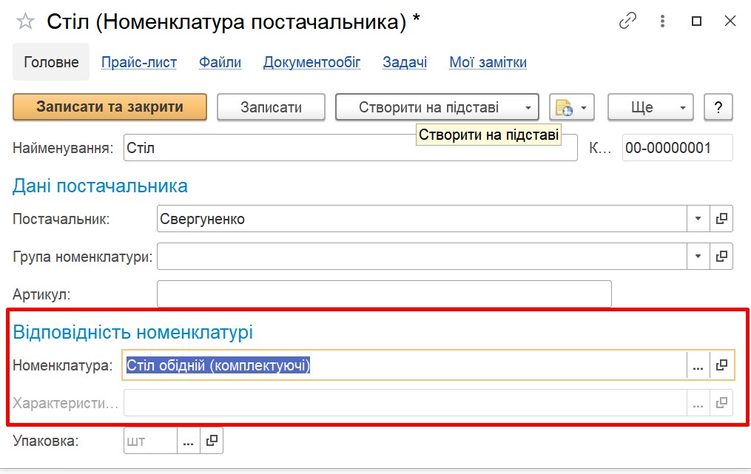The width and height of the screenshot is (751, 474).
Task: Choose Упаковка via ellipsis button
Action: tap(189, 441)
